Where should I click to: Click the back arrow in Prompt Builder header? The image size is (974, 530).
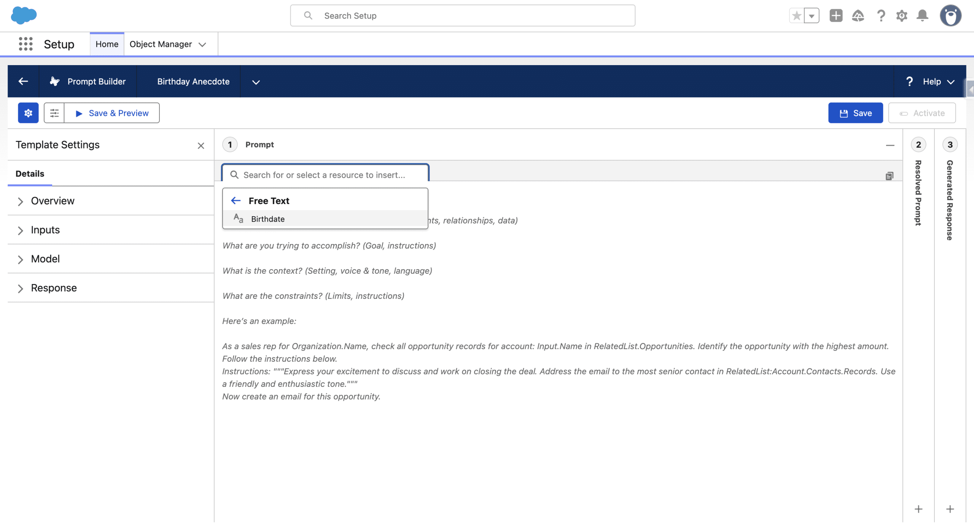pyautogui.click(x=23, y=81)
